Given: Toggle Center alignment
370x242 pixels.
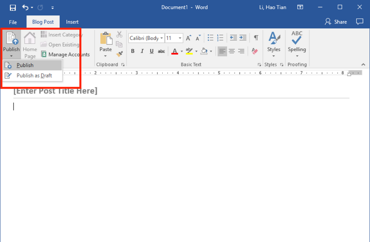Looking at the screenshot, I should pyautogui.click(x=232, y=51).
